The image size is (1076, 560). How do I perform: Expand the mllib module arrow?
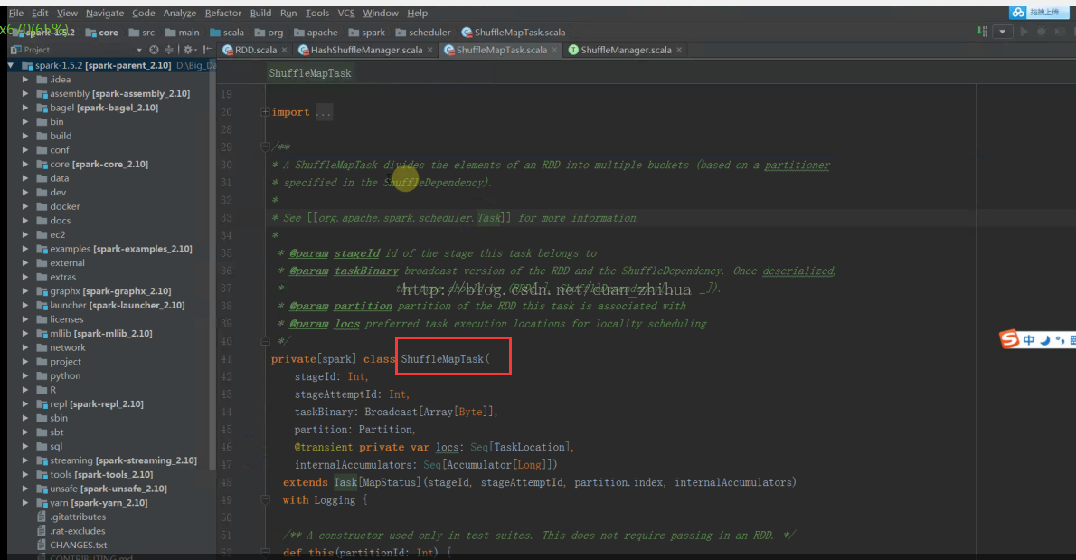pos(25,334)
